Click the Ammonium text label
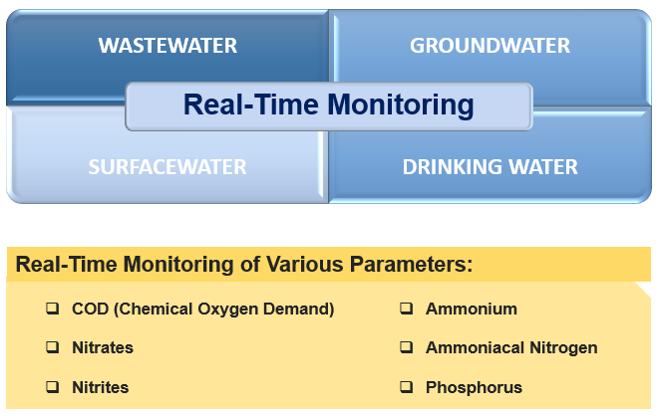The width and height of the screenshot is (661, 416). (x=472, y=309)
